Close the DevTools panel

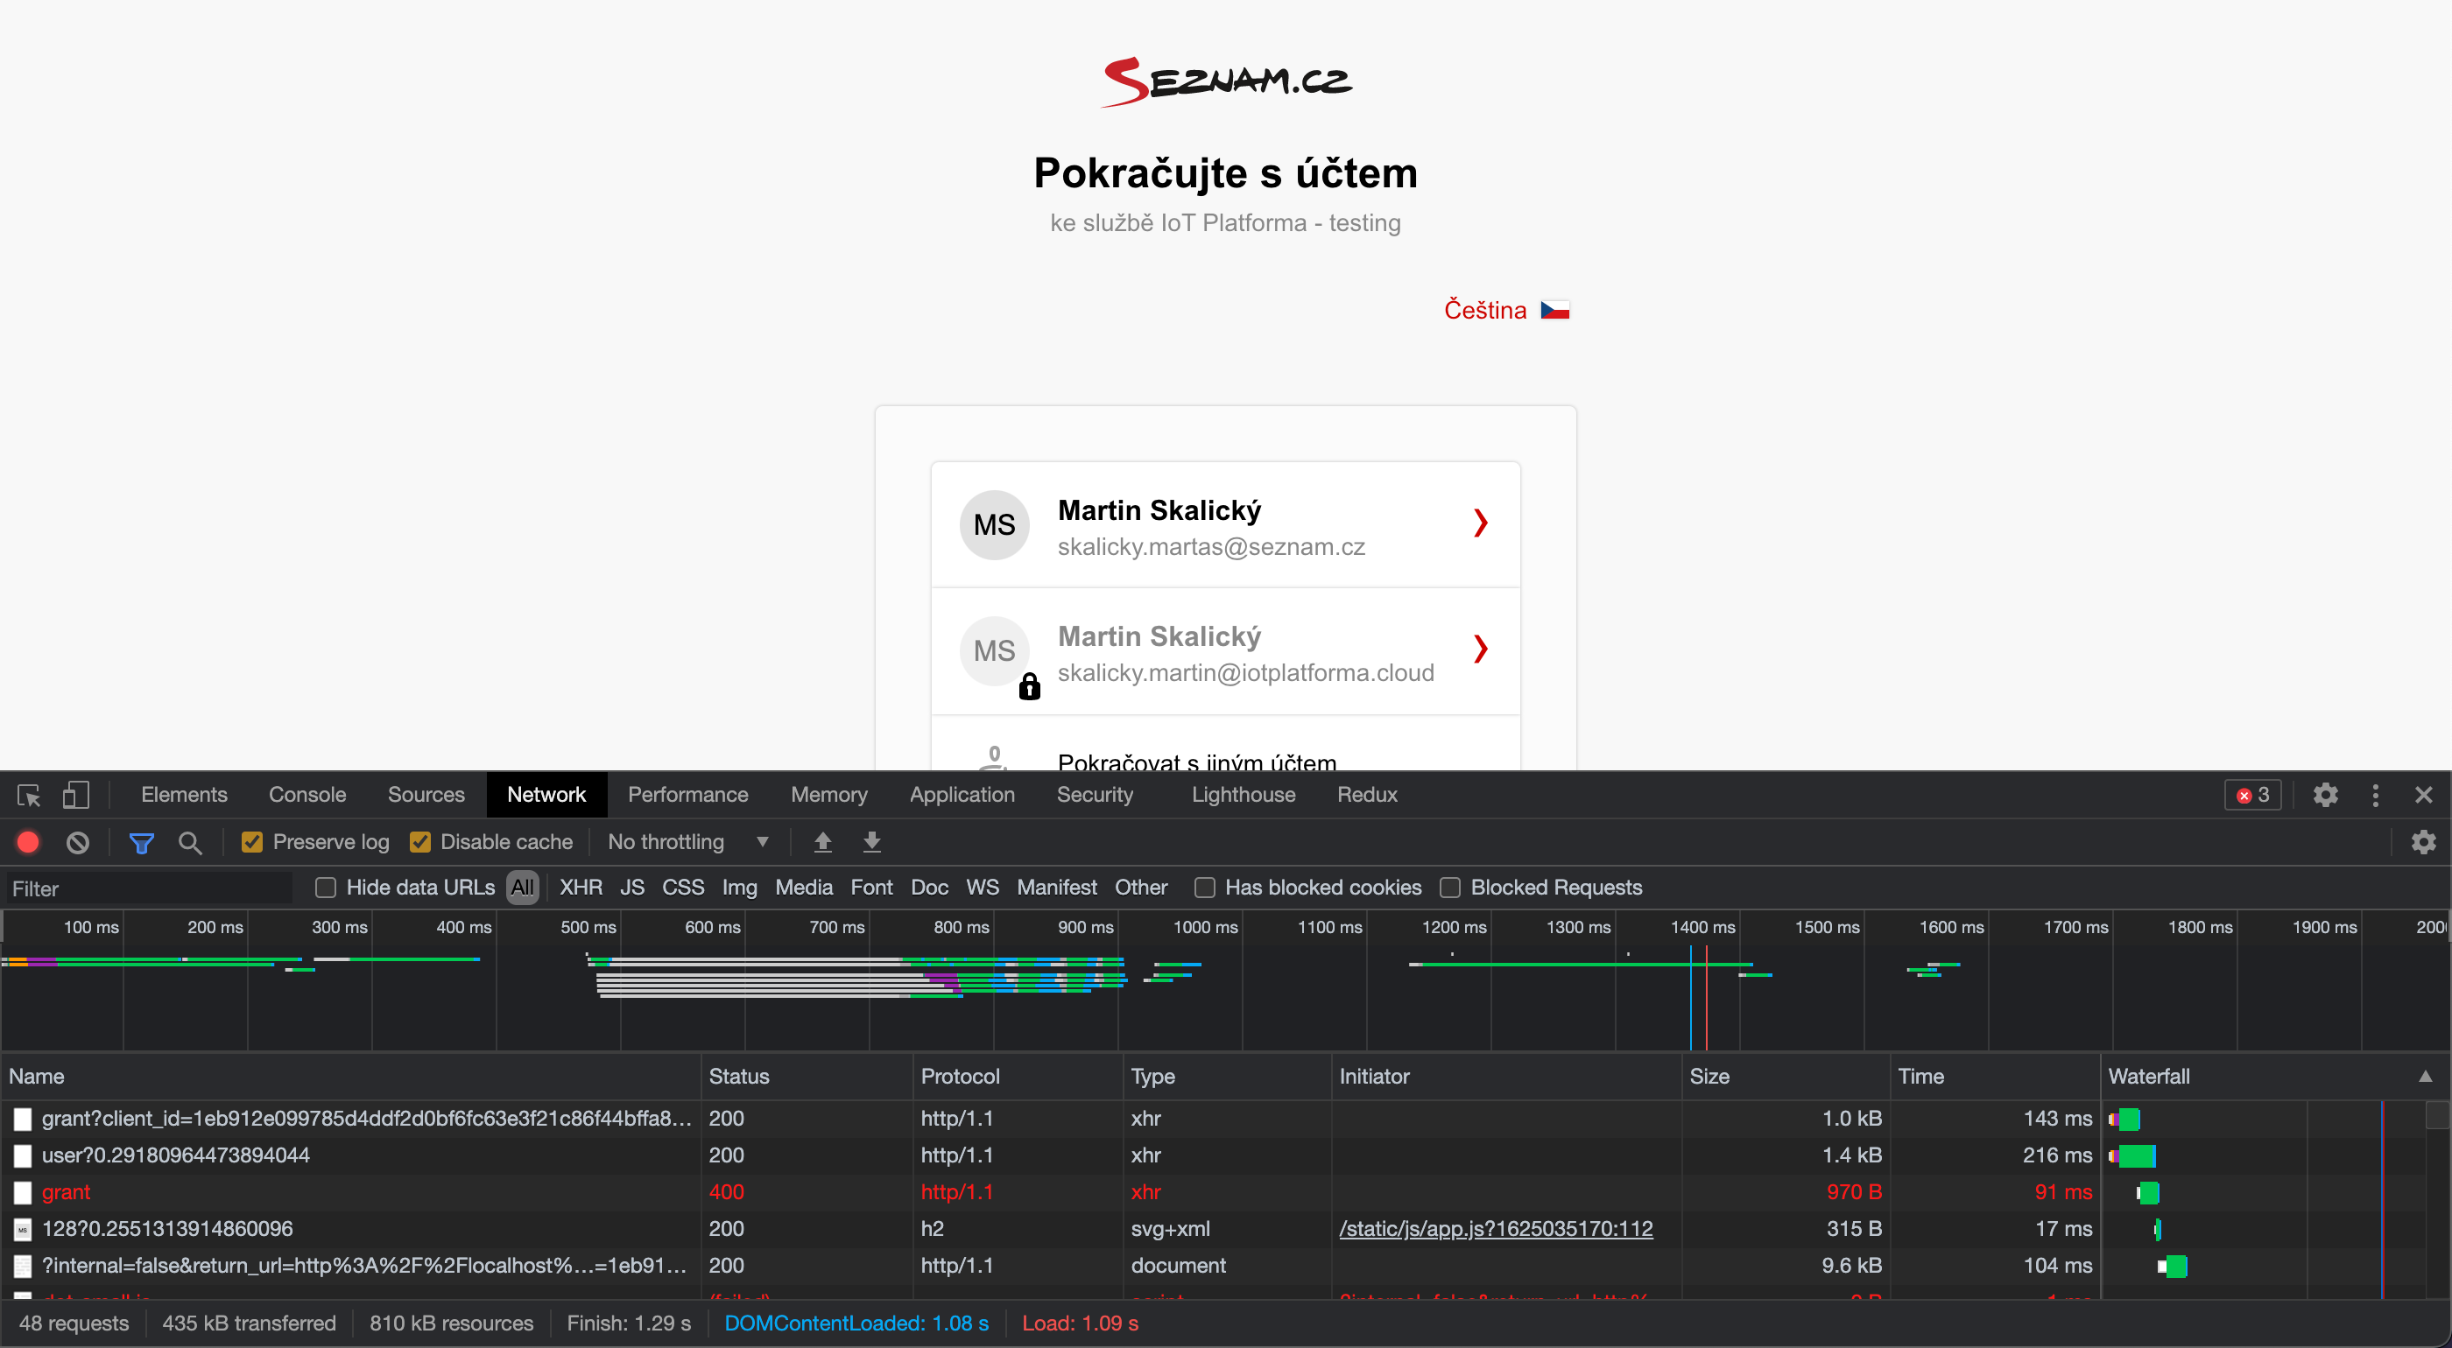2423,796
